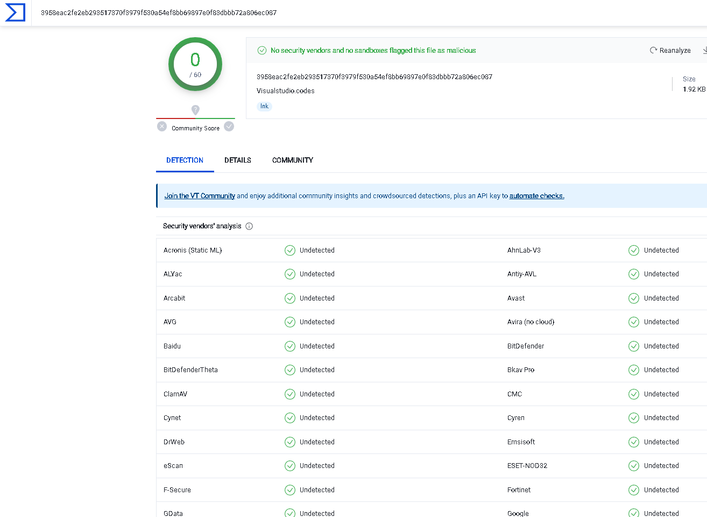The height and width of the screenshot is (517, 707).
Task: Follow the 'Join the VT Community' link
Action: click(x=200, y=196)
